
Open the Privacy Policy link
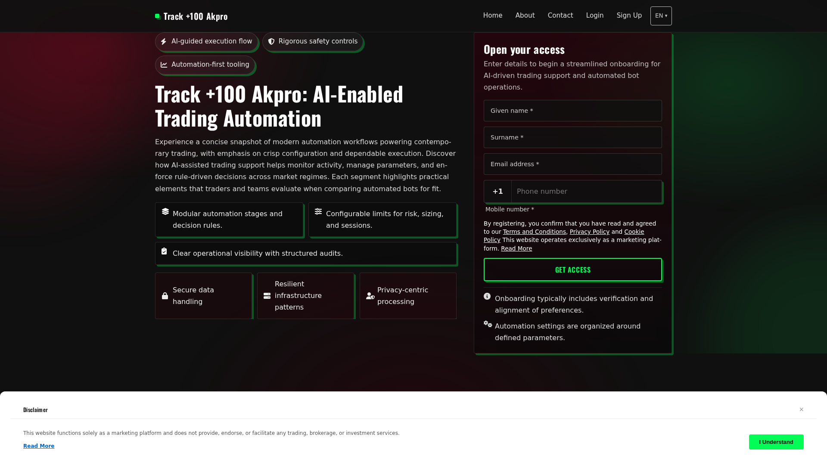(590, 232)
